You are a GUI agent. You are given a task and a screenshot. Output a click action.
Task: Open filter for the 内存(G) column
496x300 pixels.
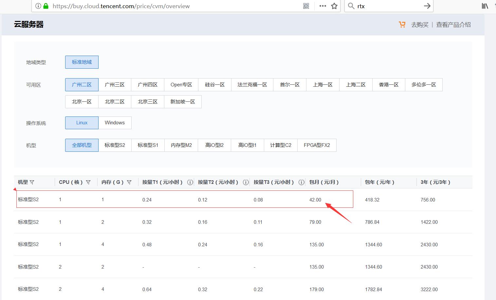coord(129,182)
